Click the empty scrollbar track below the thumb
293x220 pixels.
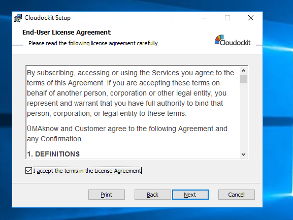pos(243,117)
